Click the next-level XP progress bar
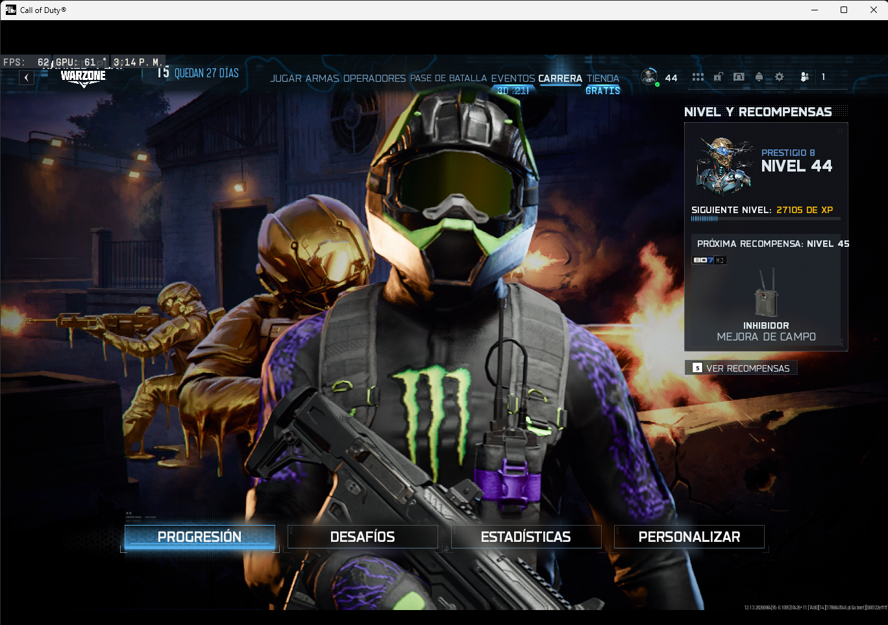The width and height of the screenshot is (888, 625). 766,219
